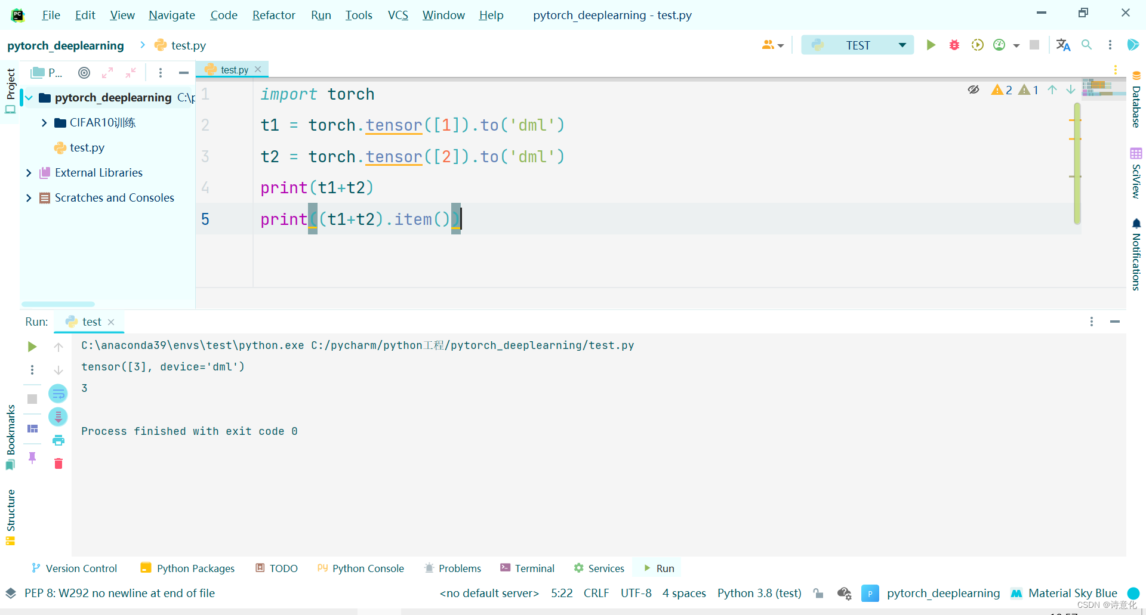Run TEST with coverage
The image size is (1146, 615).
(977, 45)
